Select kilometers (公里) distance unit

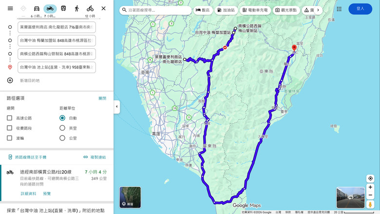tap(62, 138)
